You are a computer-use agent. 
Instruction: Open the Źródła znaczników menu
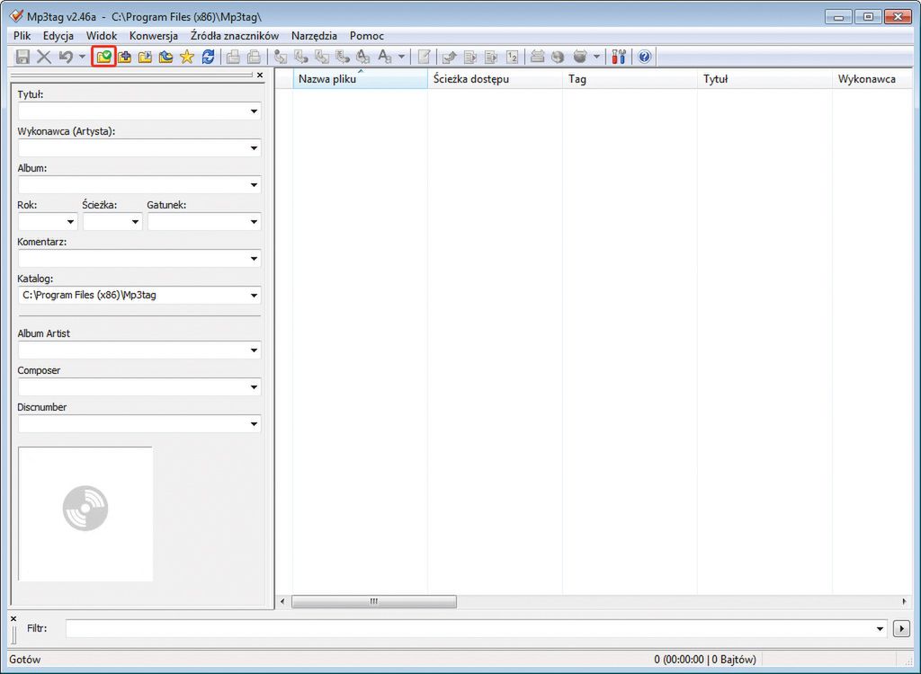click(235, 36)
